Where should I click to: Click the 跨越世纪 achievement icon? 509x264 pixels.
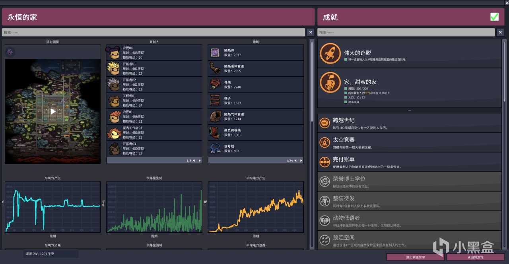[325, 123]
